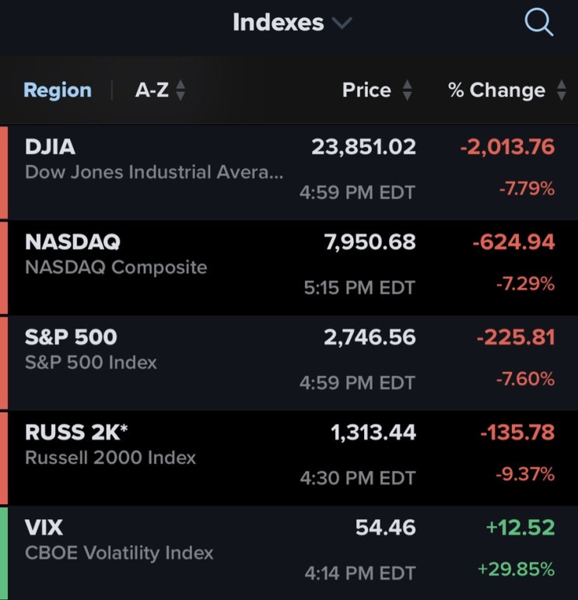Open NASDAQ Composite row
The height and width of the screenshot is (600, 578).
pyautogui.click(x=289, y=268)
